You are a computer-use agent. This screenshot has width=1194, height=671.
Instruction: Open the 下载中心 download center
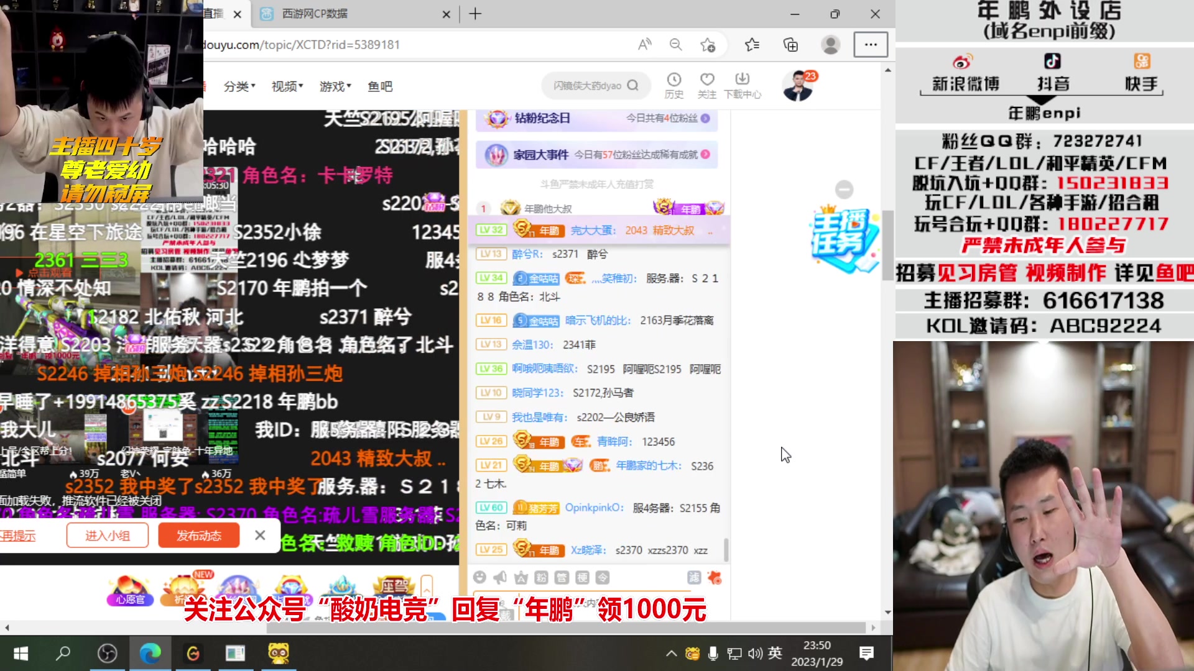pyautogui.click(x=743, y=85)
